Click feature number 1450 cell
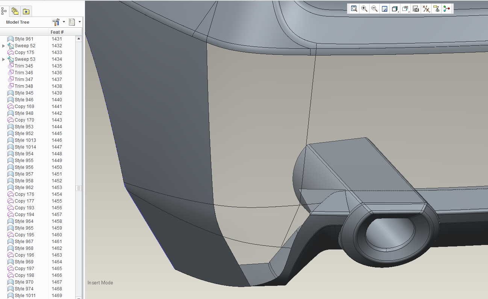This screenshot has height=299, width=488. click(57, 167)
